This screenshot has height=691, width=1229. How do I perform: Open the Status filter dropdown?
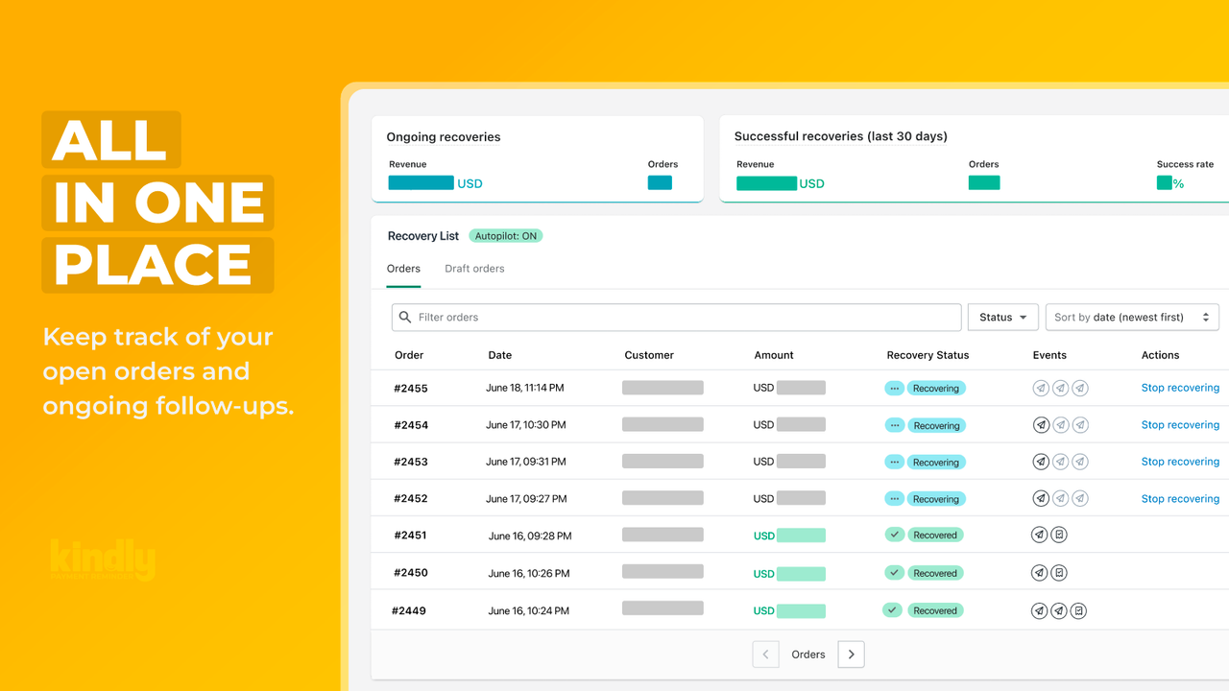click(x=1002, y=317)
